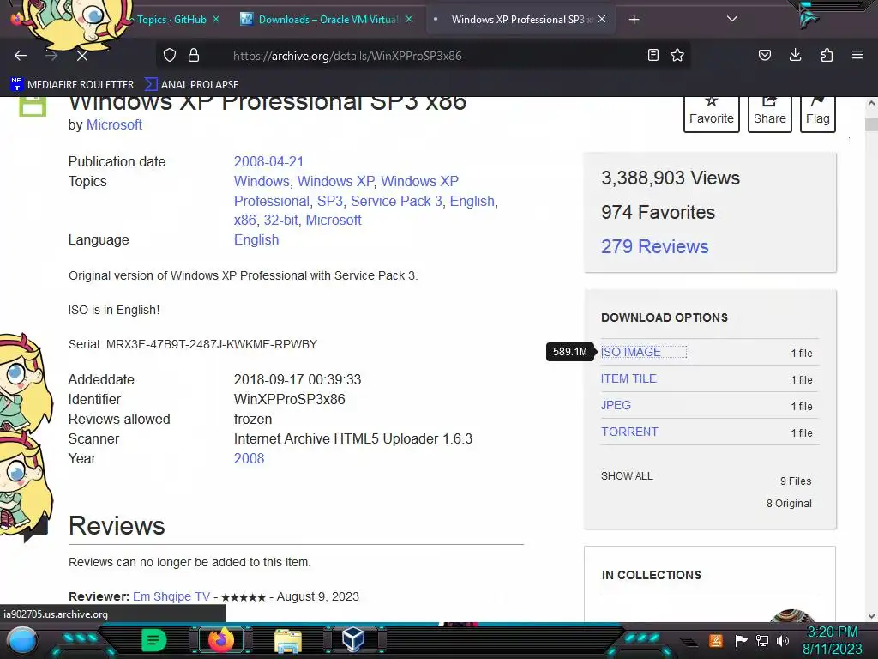Click the 9 Files count text

click(x=796, y=481)
